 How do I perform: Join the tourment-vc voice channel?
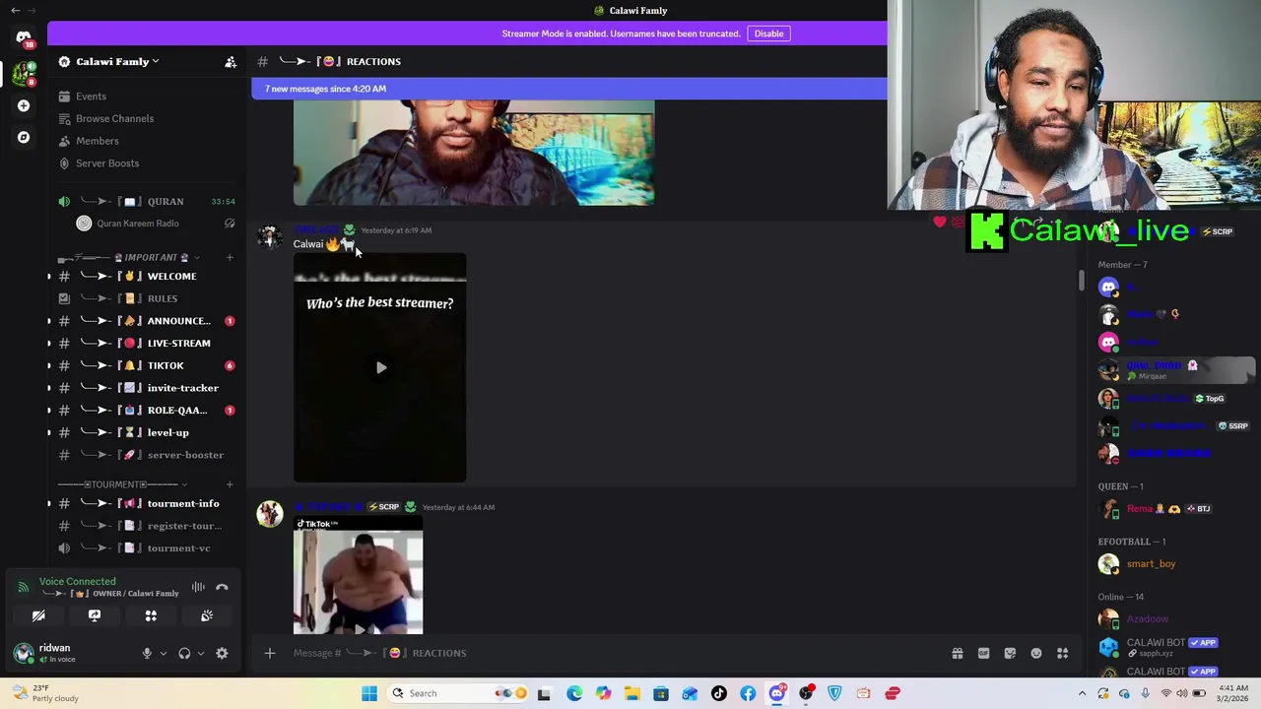148,548
